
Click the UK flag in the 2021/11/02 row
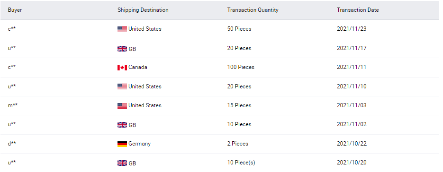point(122,125)
